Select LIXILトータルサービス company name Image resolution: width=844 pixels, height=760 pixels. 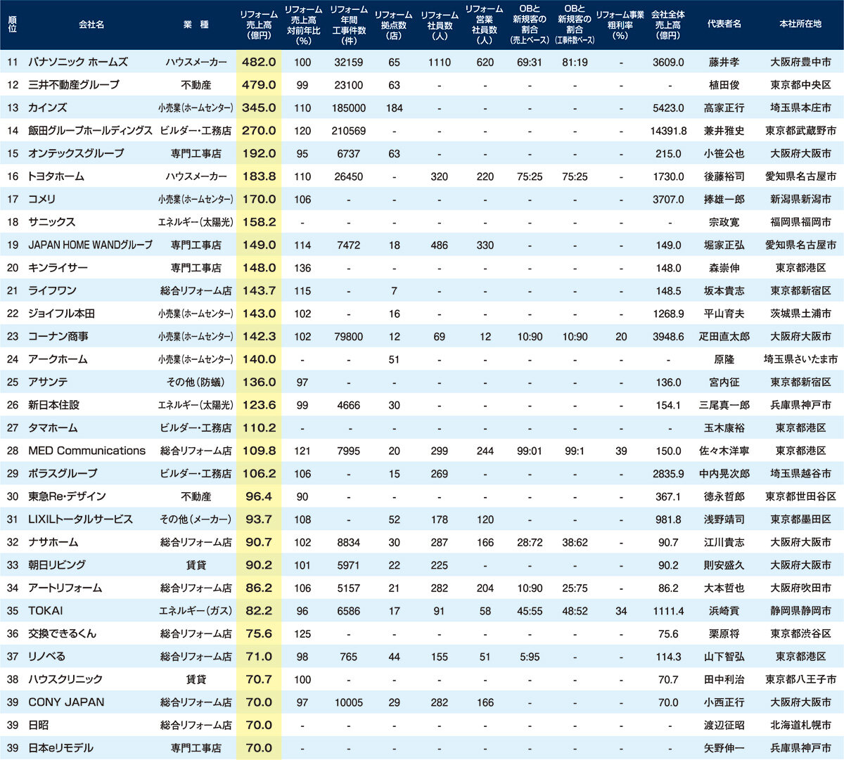80,519
